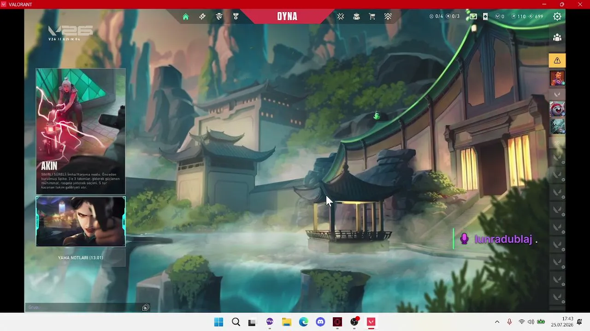Open the volume speaker tray icon
Image resolution: width=590 pixels, height=331 pixels.
(531, 322)
